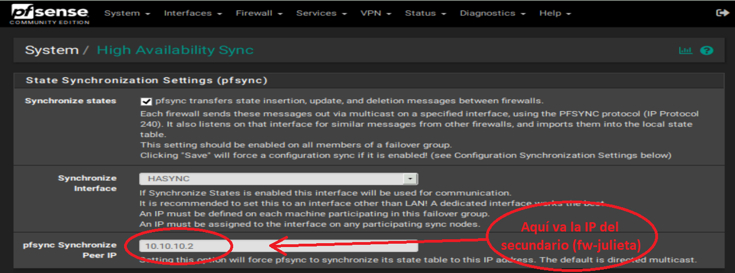This screenshot has width=735, height=273.
Task: Click the logout arrow icon
Action: click(722, 13)
